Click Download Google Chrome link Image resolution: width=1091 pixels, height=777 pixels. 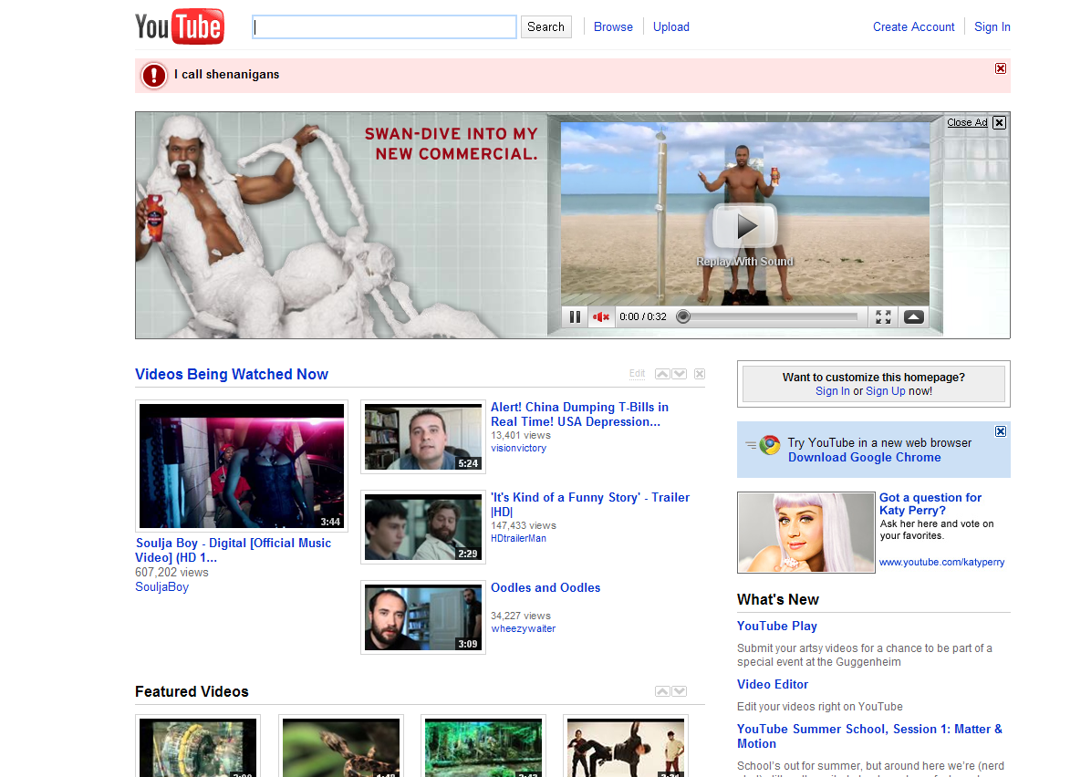tap(864, 457)
